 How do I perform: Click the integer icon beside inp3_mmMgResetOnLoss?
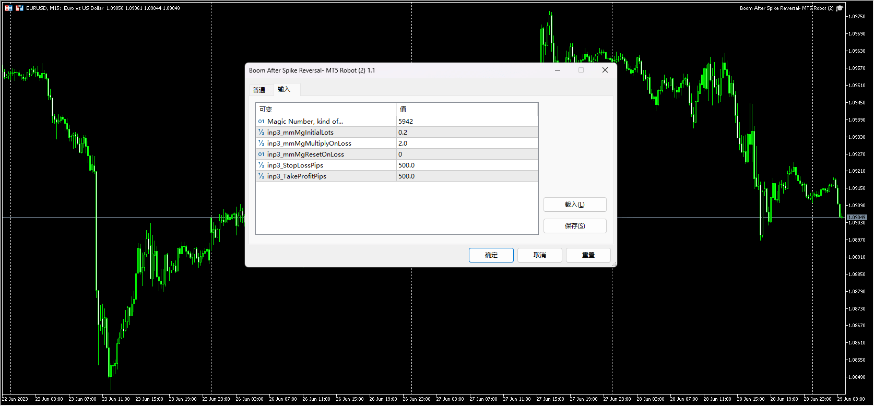261,154
